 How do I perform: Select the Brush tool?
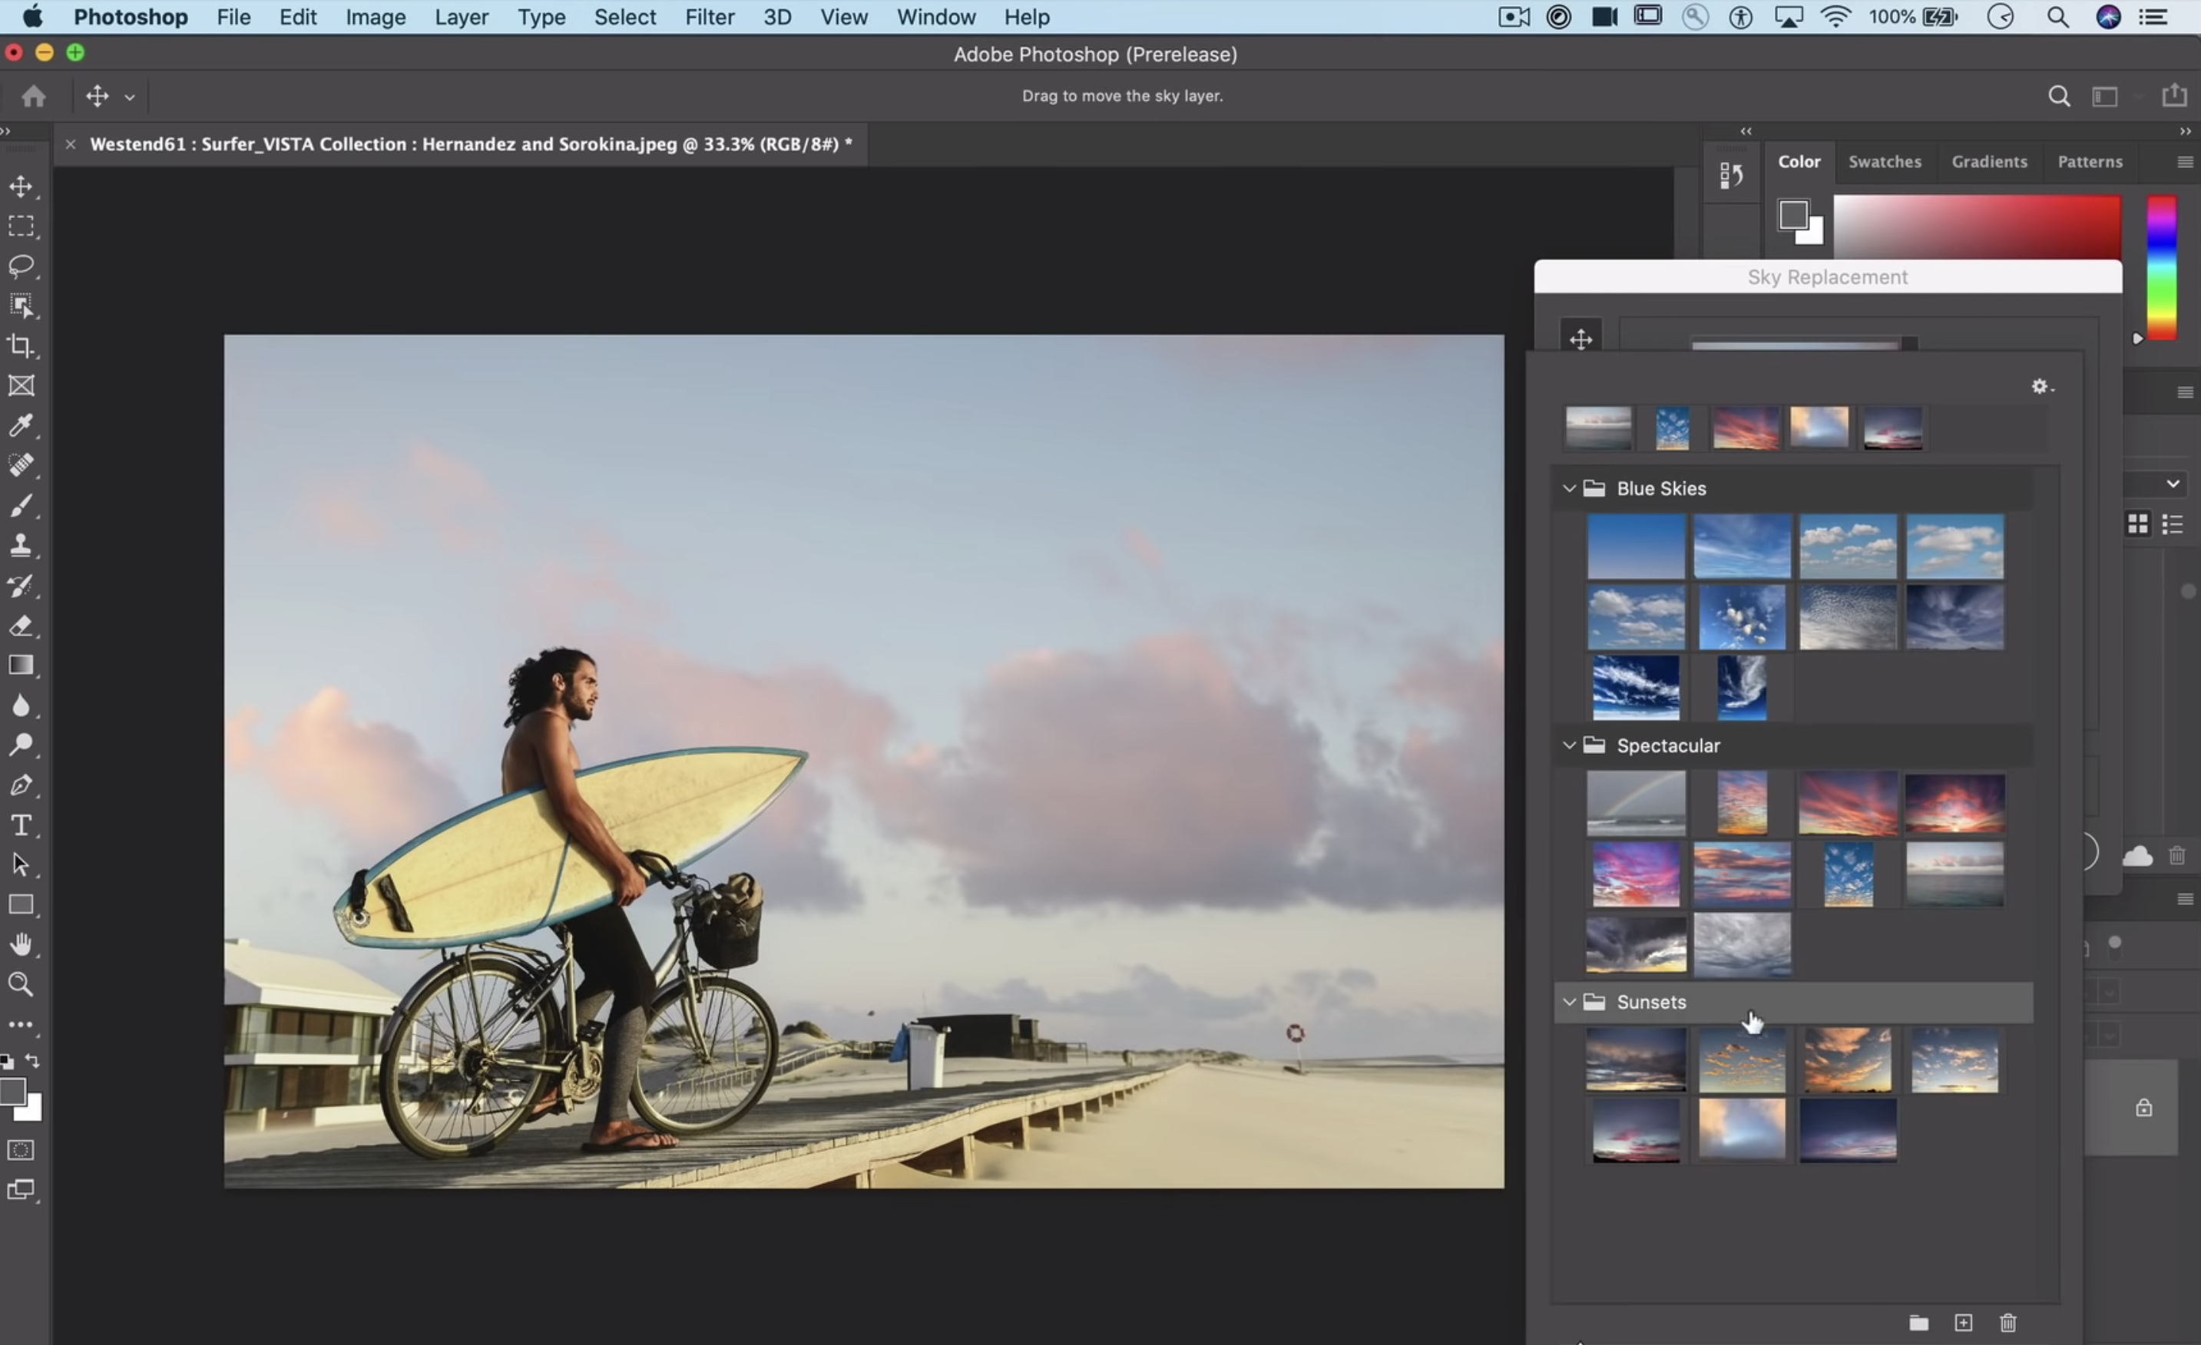(x=22, y=505)
